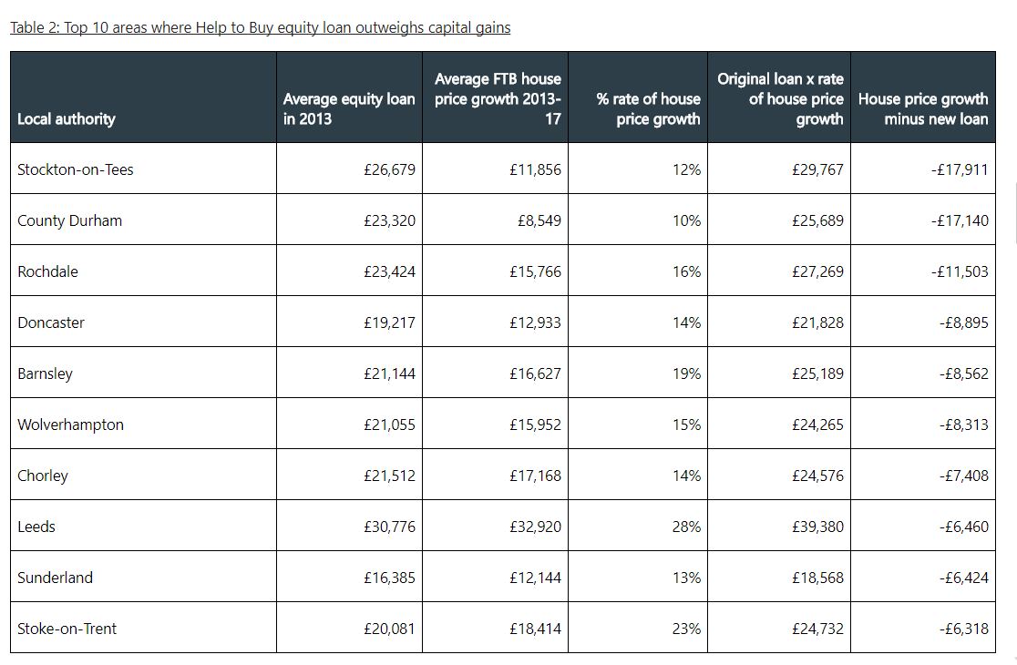This screenshot has width=1017, height=665.
Task: Click the Average equity loan in 2013 header
Action: pyautogui.click(x=349, y=108)
